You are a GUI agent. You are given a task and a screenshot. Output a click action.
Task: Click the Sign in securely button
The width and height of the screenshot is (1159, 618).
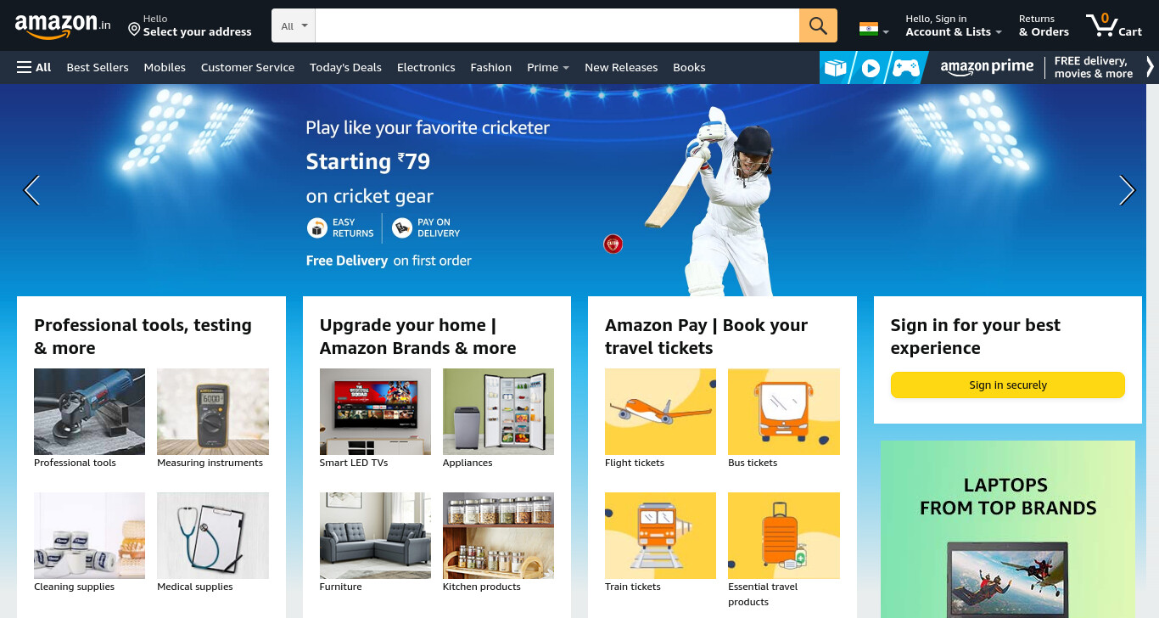coord(1008,385)
